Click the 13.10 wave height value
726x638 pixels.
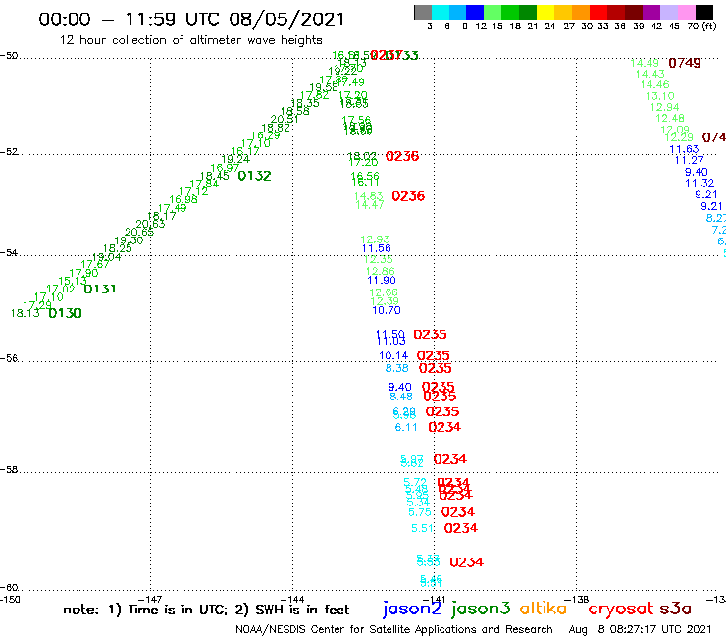coord(660,96)
